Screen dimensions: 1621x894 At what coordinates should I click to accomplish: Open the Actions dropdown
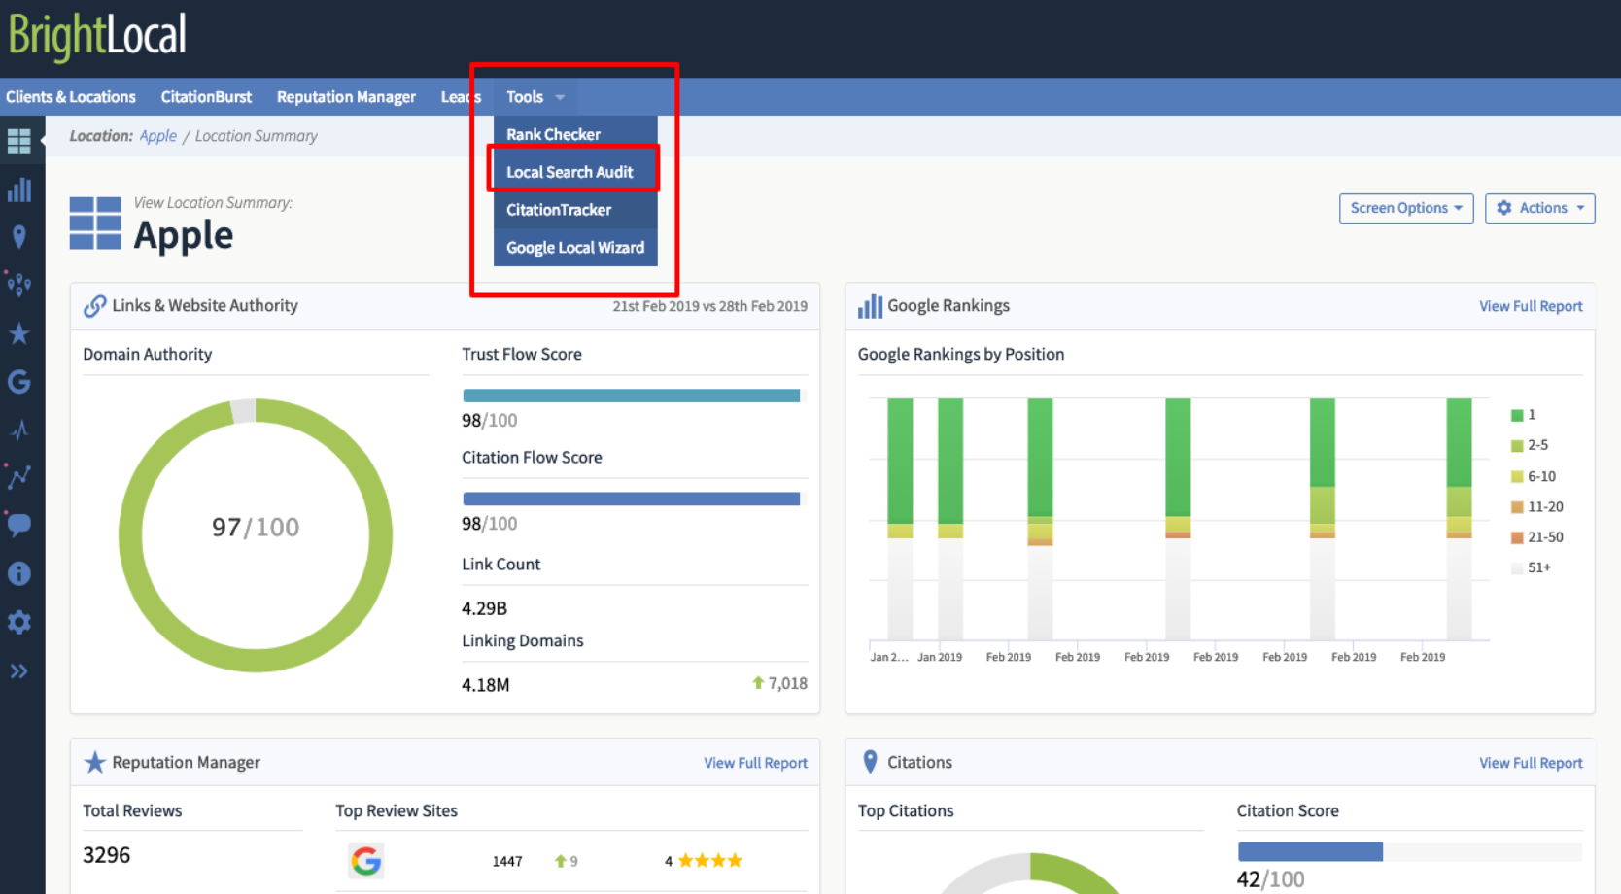coord(1540,208)
